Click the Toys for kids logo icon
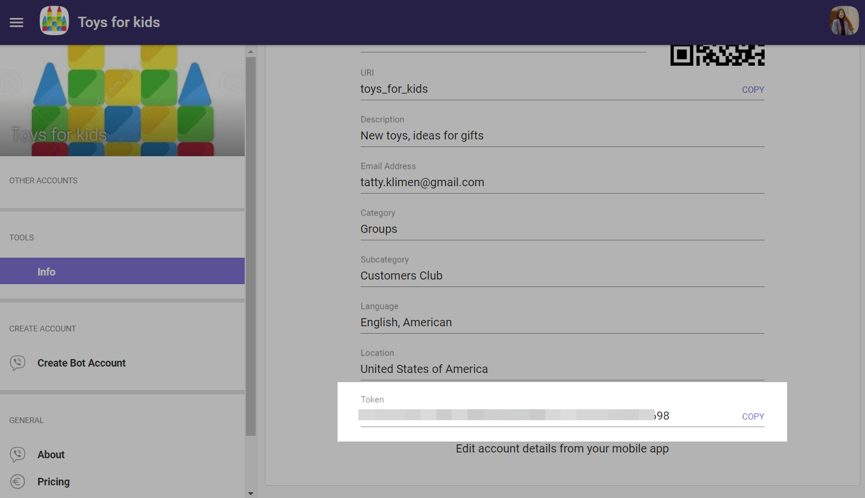 coord(54,21)
